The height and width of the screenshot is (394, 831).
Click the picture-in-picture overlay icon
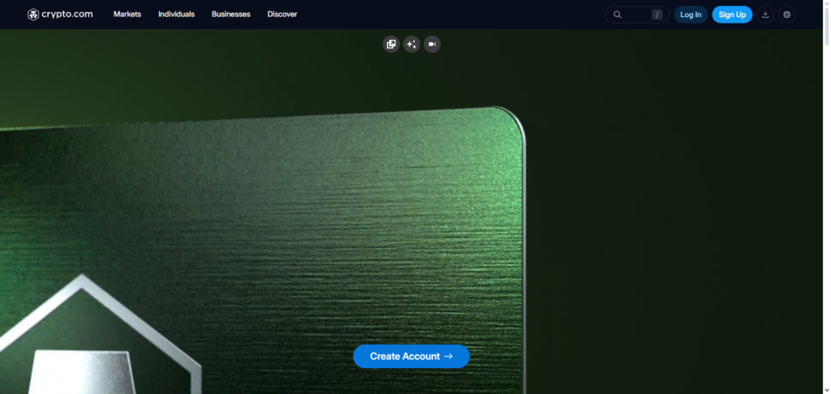(x=391, y=44)
